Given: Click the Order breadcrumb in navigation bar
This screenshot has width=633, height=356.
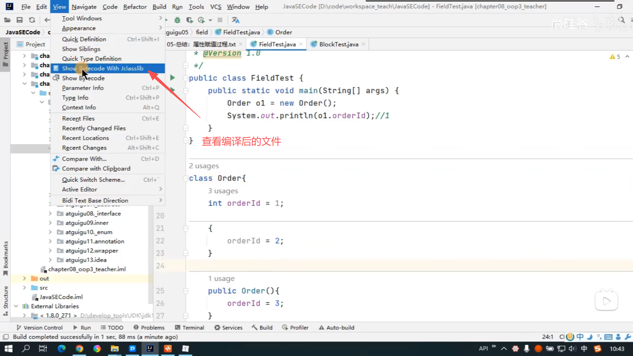Looking at the screenshot, I should (283, 32).
